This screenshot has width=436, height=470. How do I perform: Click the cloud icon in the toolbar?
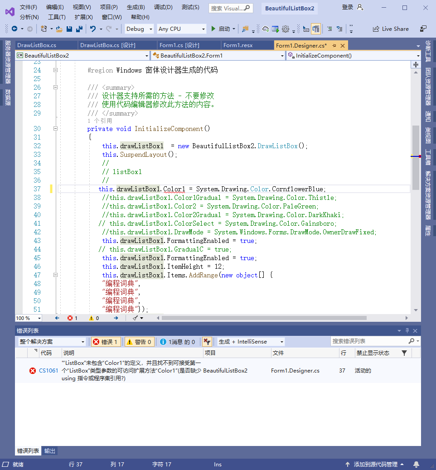(265, 29)
